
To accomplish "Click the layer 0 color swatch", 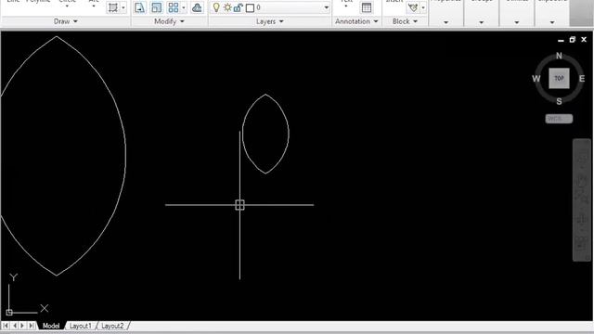I will coord(250,7).
